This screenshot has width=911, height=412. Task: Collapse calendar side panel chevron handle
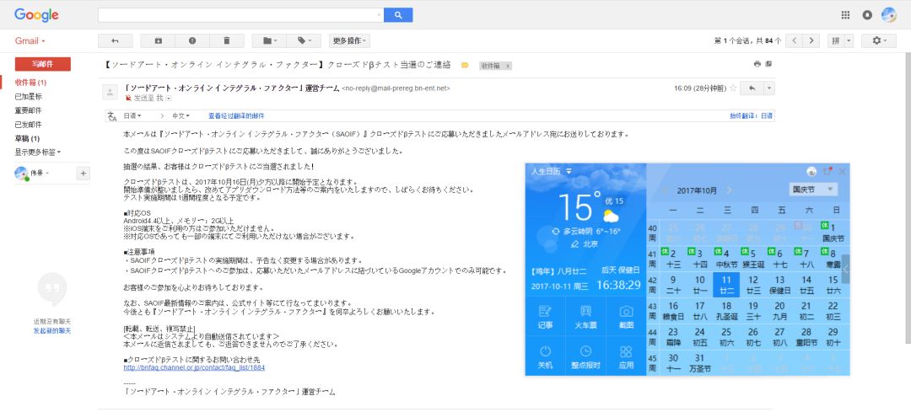tap(846, 269)
